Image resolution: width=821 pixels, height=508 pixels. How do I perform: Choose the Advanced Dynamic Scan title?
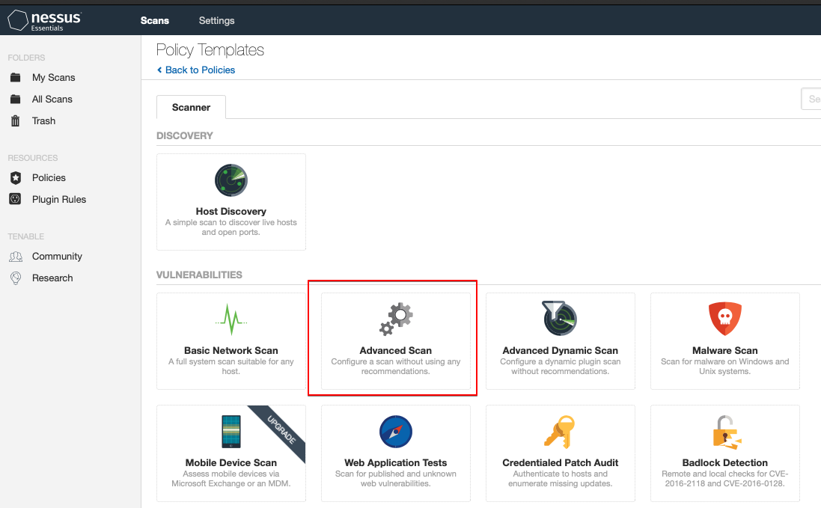pyautogui.click(x=561, y=351)
